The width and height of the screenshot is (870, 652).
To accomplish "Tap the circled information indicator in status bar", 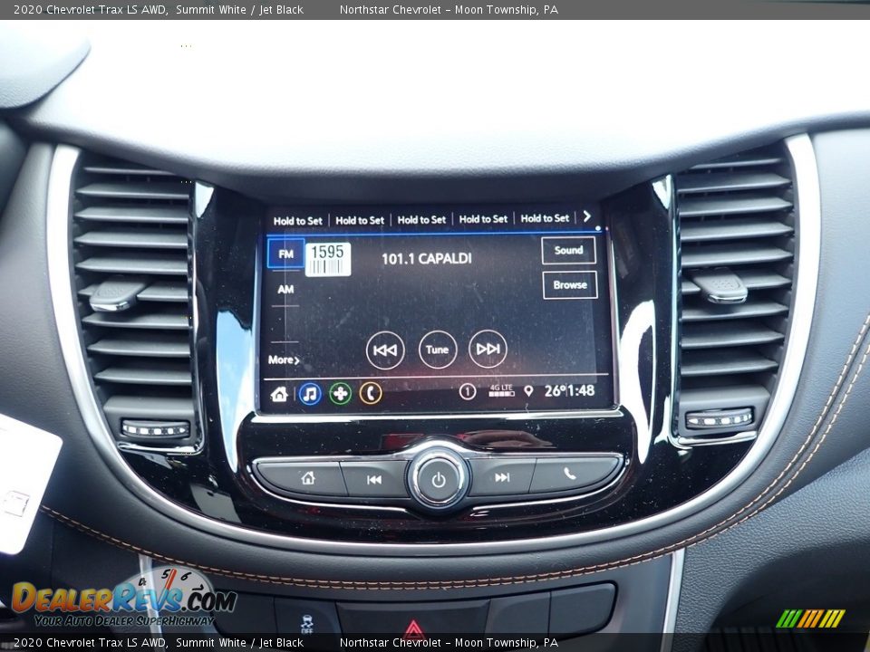I will tap(466, 392).
